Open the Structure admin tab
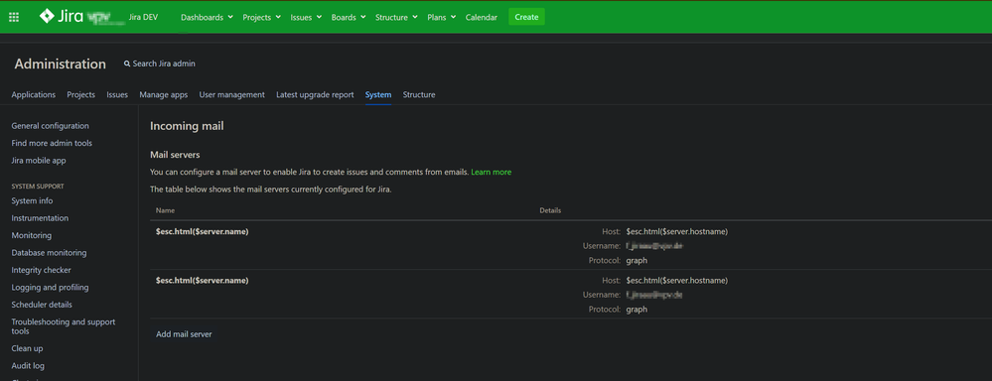The height and width of the screenshot is (381, 992). click(419, 95)
